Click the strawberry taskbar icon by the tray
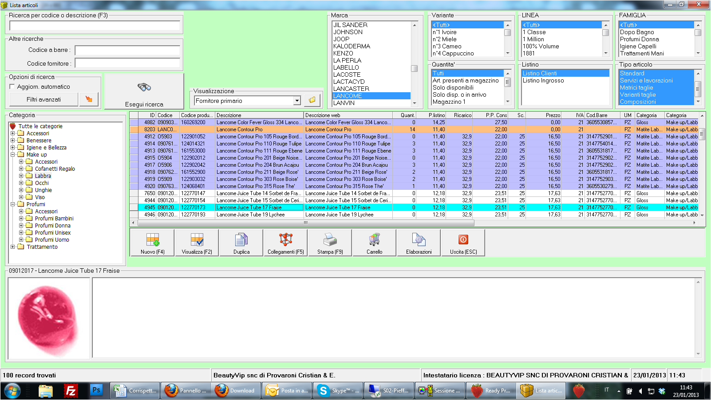 (579, 391)
